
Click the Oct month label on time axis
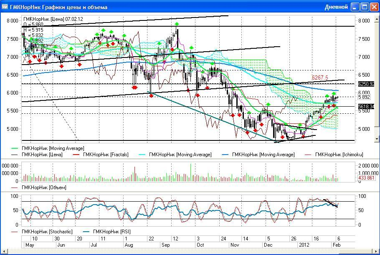[200, 245]
